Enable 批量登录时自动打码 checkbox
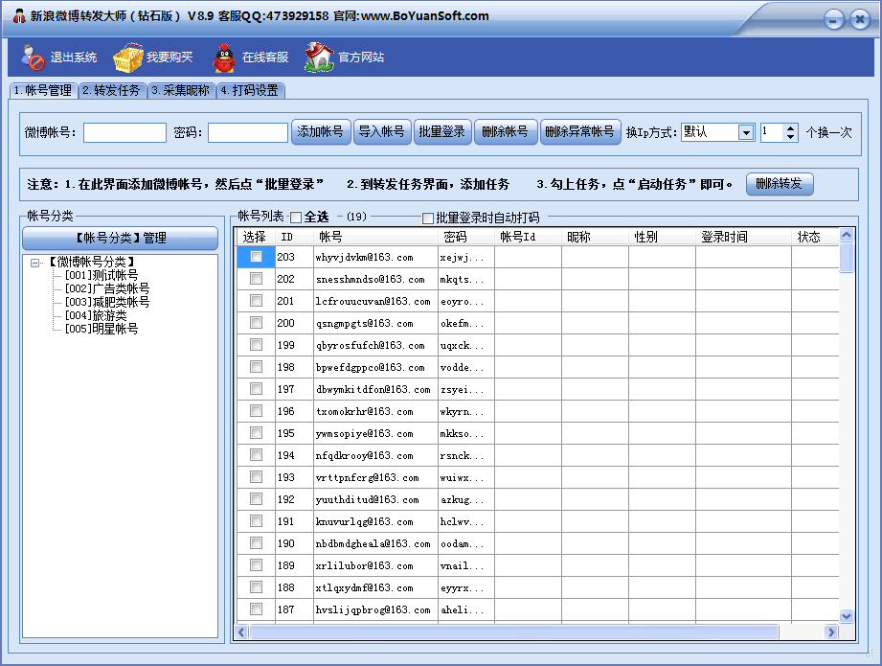The height and width of the screenshot is (666, 882). 428,218
